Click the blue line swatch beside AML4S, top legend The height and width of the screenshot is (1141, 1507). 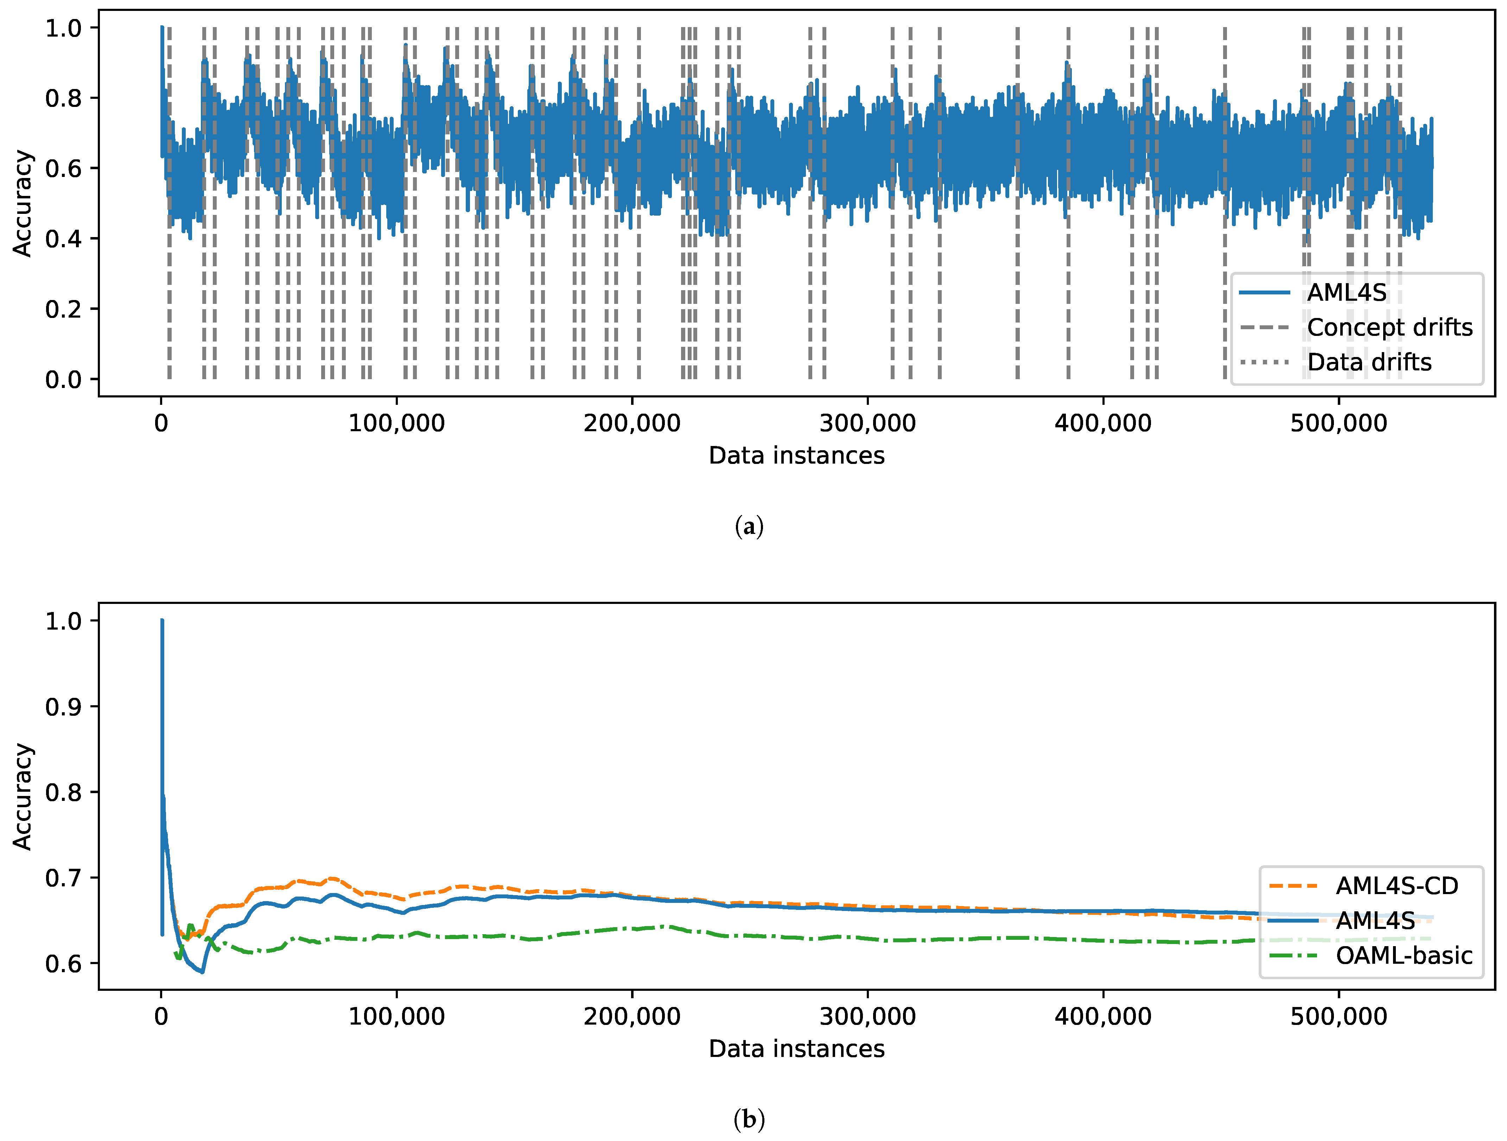click(x=1265, y=293)
